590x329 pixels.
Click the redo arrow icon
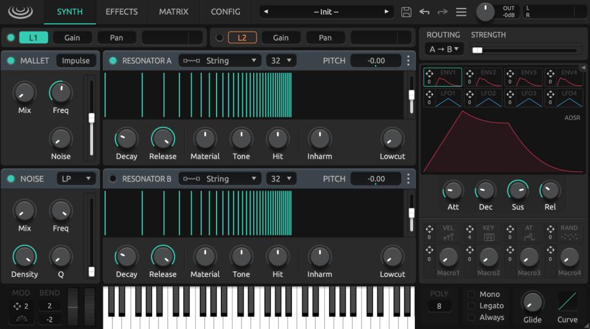pos(443,12)
